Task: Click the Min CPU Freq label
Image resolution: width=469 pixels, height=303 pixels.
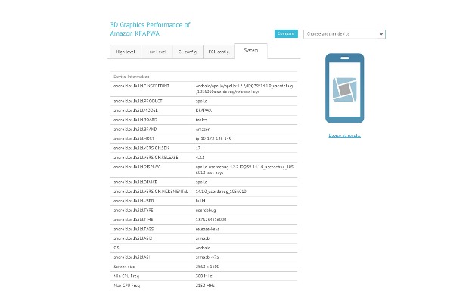Action: click(x=126, y=276)
